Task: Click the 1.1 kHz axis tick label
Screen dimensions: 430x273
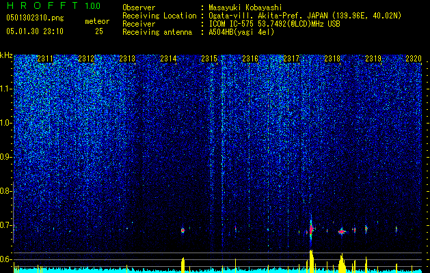Action: (6, 89)
